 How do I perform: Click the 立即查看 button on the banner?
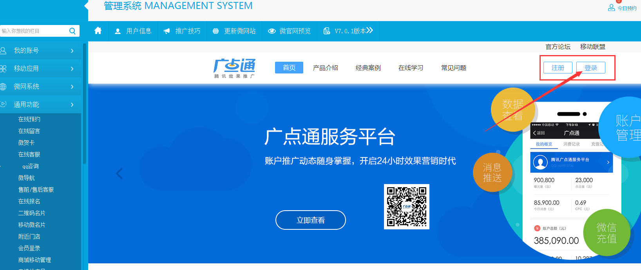311,220
